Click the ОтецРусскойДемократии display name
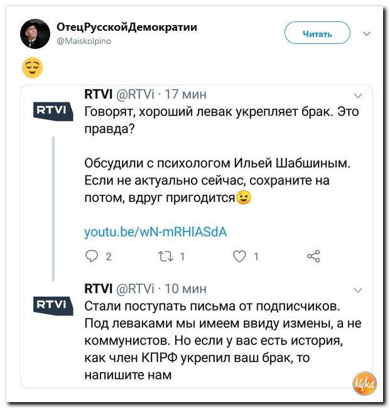Screen dimensions: 390x409 [127, 27]
